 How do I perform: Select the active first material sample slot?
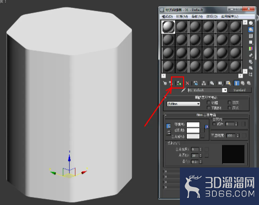coord(168,27)
